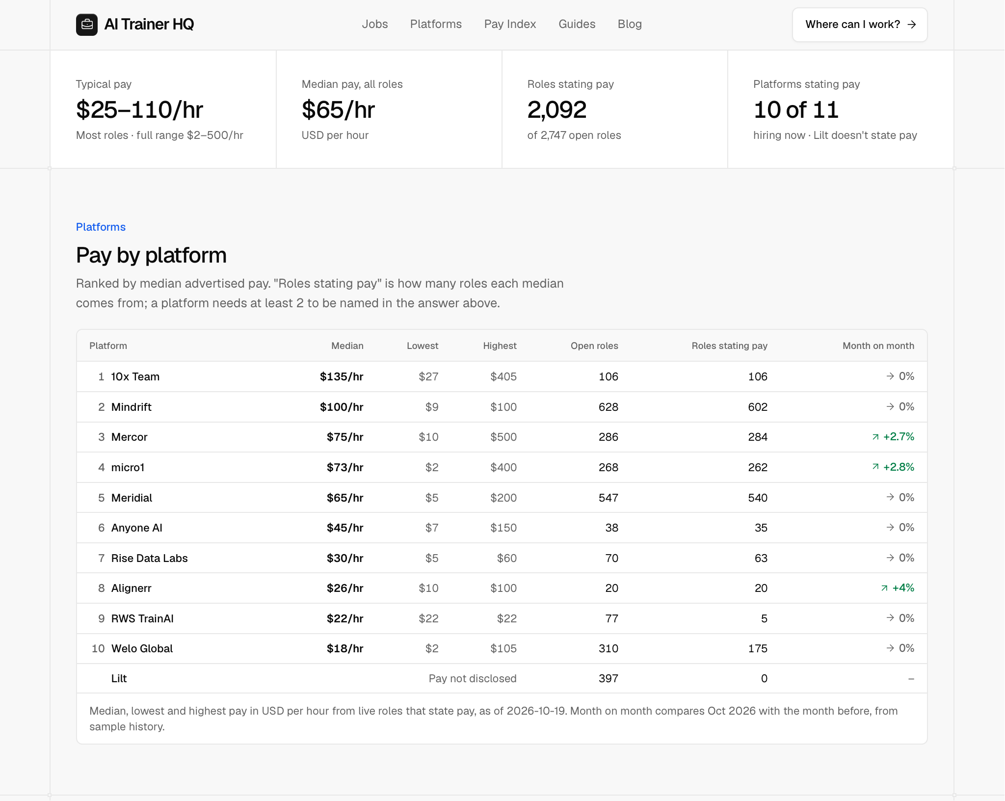Select the micro1 platform name
The width and height of the screenshot is (1005, 801).
pyautogui.click(x=128, y=467)
